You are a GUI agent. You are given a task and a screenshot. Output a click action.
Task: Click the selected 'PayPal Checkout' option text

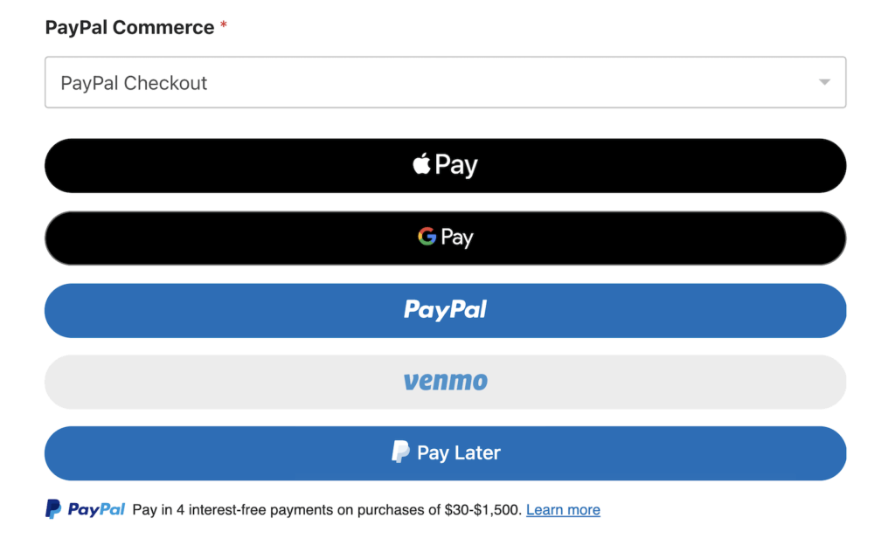(134, 83)
